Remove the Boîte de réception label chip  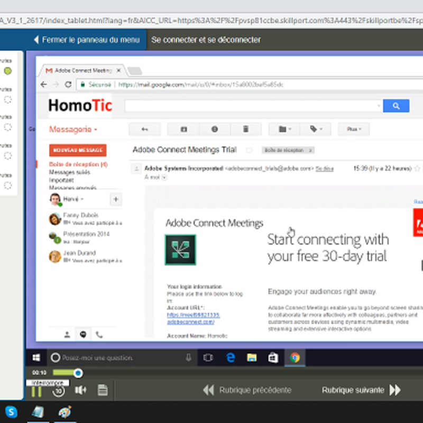pos(310,150)
